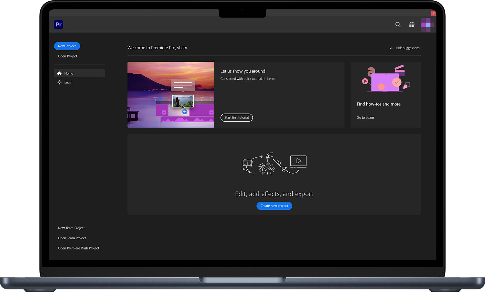The width and height of the screenshot is (485, 292).
Task: Click Open Project
Action: coord(68,56)
